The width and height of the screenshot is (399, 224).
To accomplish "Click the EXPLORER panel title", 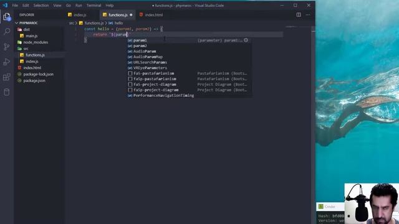I will 27,15.
